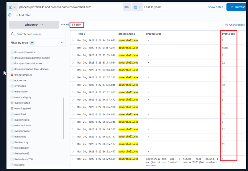Click the date icon beside event.created
Viewport: 248px width, 171px height.
(x=12, y=103)
